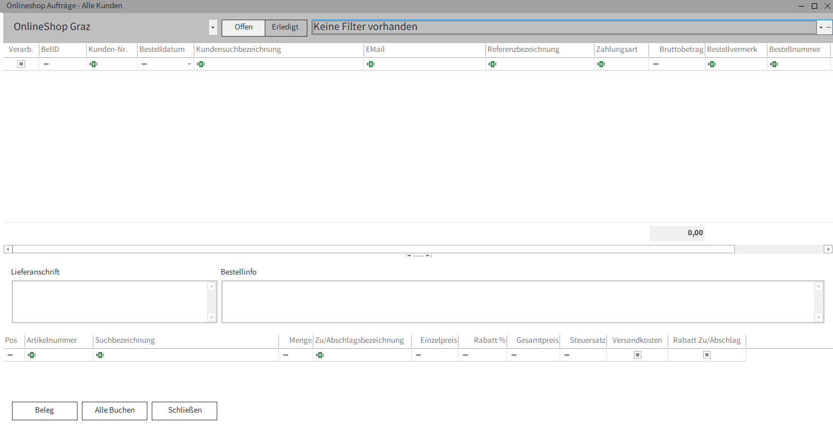Click filter icon under Artikelnummer column

[x=32, y=355]
